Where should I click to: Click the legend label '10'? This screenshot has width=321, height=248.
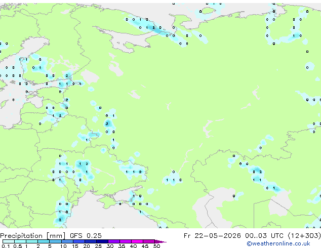pyautogui.click(x=63, y=246)
